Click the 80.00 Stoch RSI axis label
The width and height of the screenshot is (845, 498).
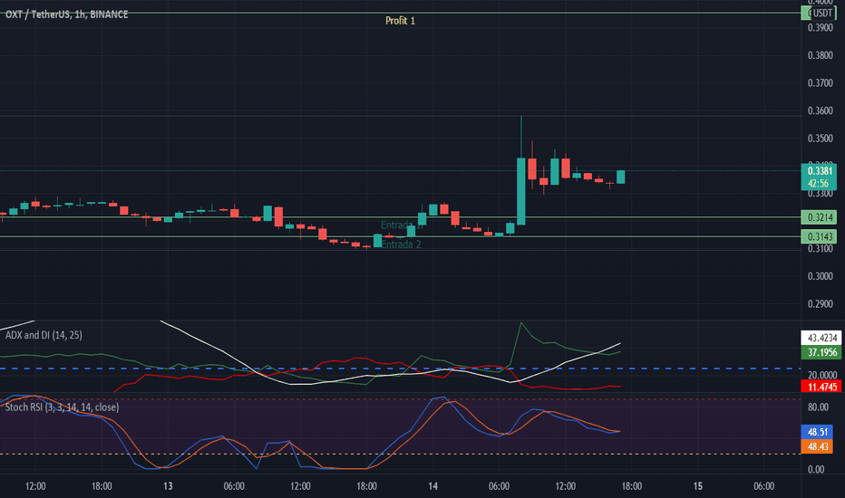(x=818, y=407)
